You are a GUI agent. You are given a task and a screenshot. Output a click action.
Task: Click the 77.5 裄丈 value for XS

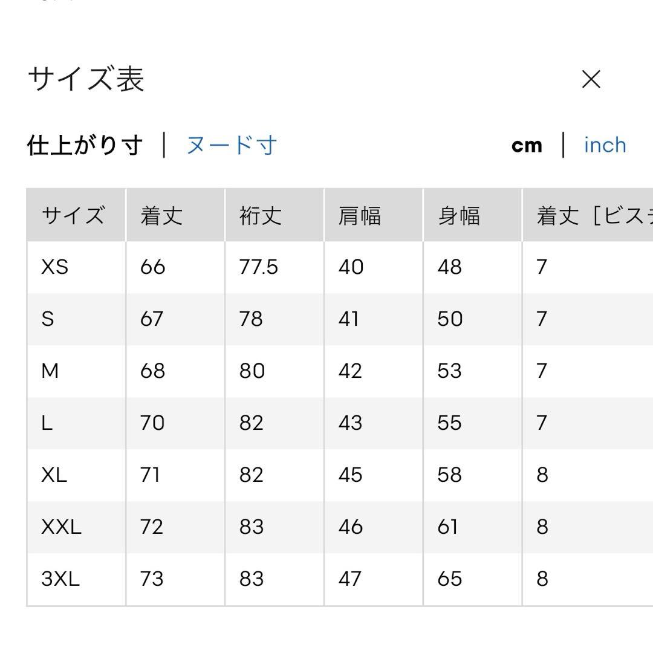click(x=259, y=267)
